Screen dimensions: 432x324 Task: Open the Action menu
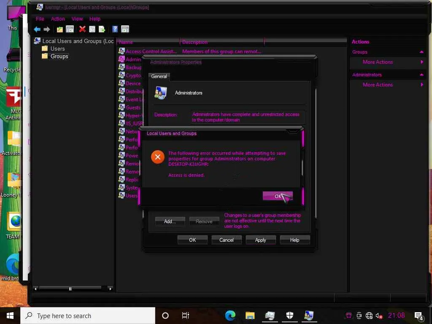click(58, 19)
